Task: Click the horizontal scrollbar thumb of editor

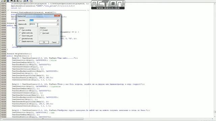Action: (43, 119)
